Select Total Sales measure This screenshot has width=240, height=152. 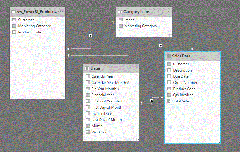point(193,101)
